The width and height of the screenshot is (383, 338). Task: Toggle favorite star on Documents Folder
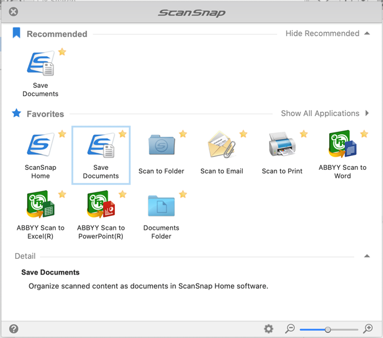click(x=183, y=194)
